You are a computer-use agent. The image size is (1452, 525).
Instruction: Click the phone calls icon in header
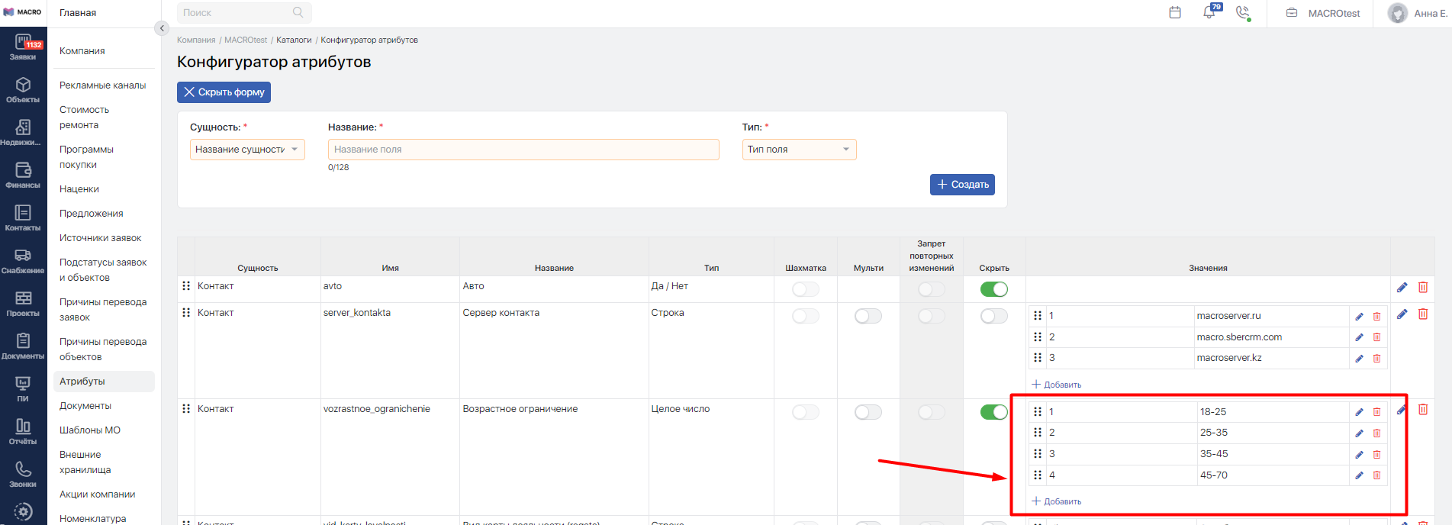(1243, 13)
